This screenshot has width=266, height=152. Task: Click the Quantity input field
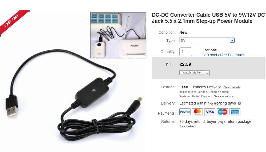(x=186, y=52)
